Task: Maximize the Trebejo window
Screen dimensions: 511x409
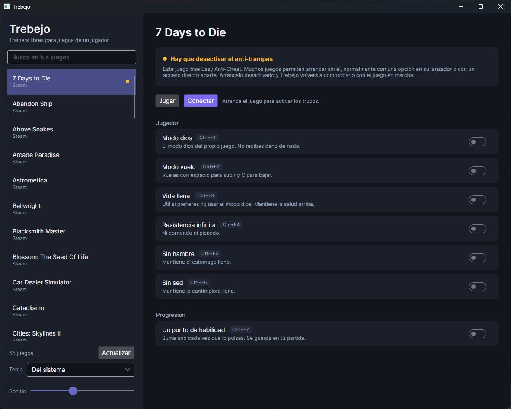Action: pos(481,6)
